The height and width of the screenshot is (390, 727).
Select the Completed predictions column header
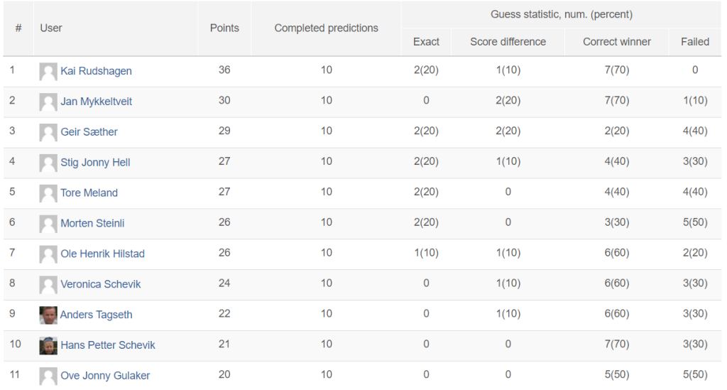coord(327,28)
